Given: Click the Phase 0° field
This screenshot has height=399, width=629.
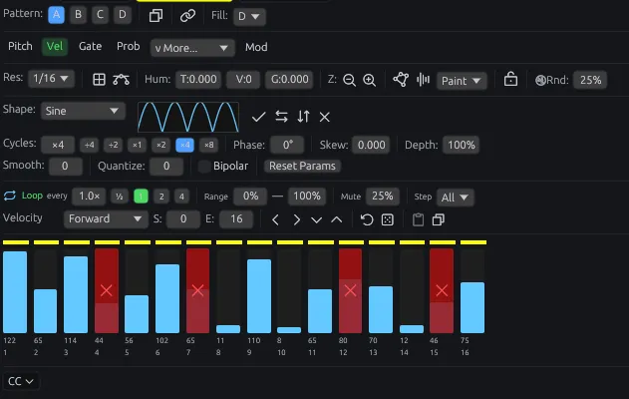Looking at the screenshot, I should (x=287, y=145).
